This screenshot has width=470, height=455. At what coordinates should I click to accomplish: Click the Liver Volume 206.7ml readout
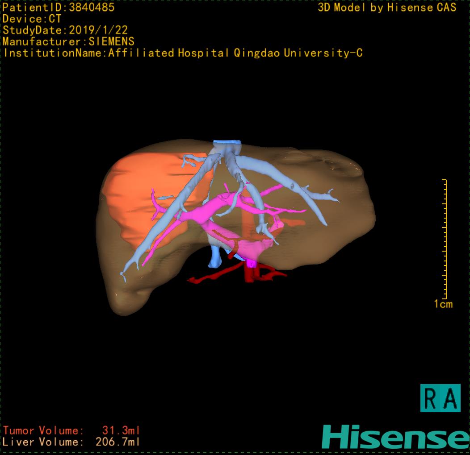pos(71,443)
